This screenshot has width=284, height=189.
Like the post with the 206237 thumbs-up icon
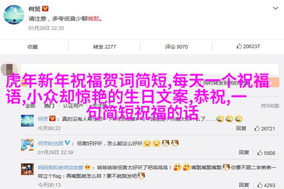[248, 46]
